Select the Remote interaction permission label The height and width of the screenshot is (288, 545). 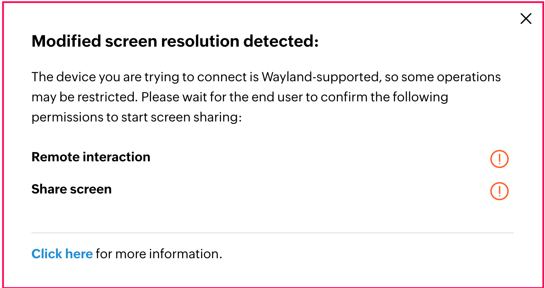91,157
